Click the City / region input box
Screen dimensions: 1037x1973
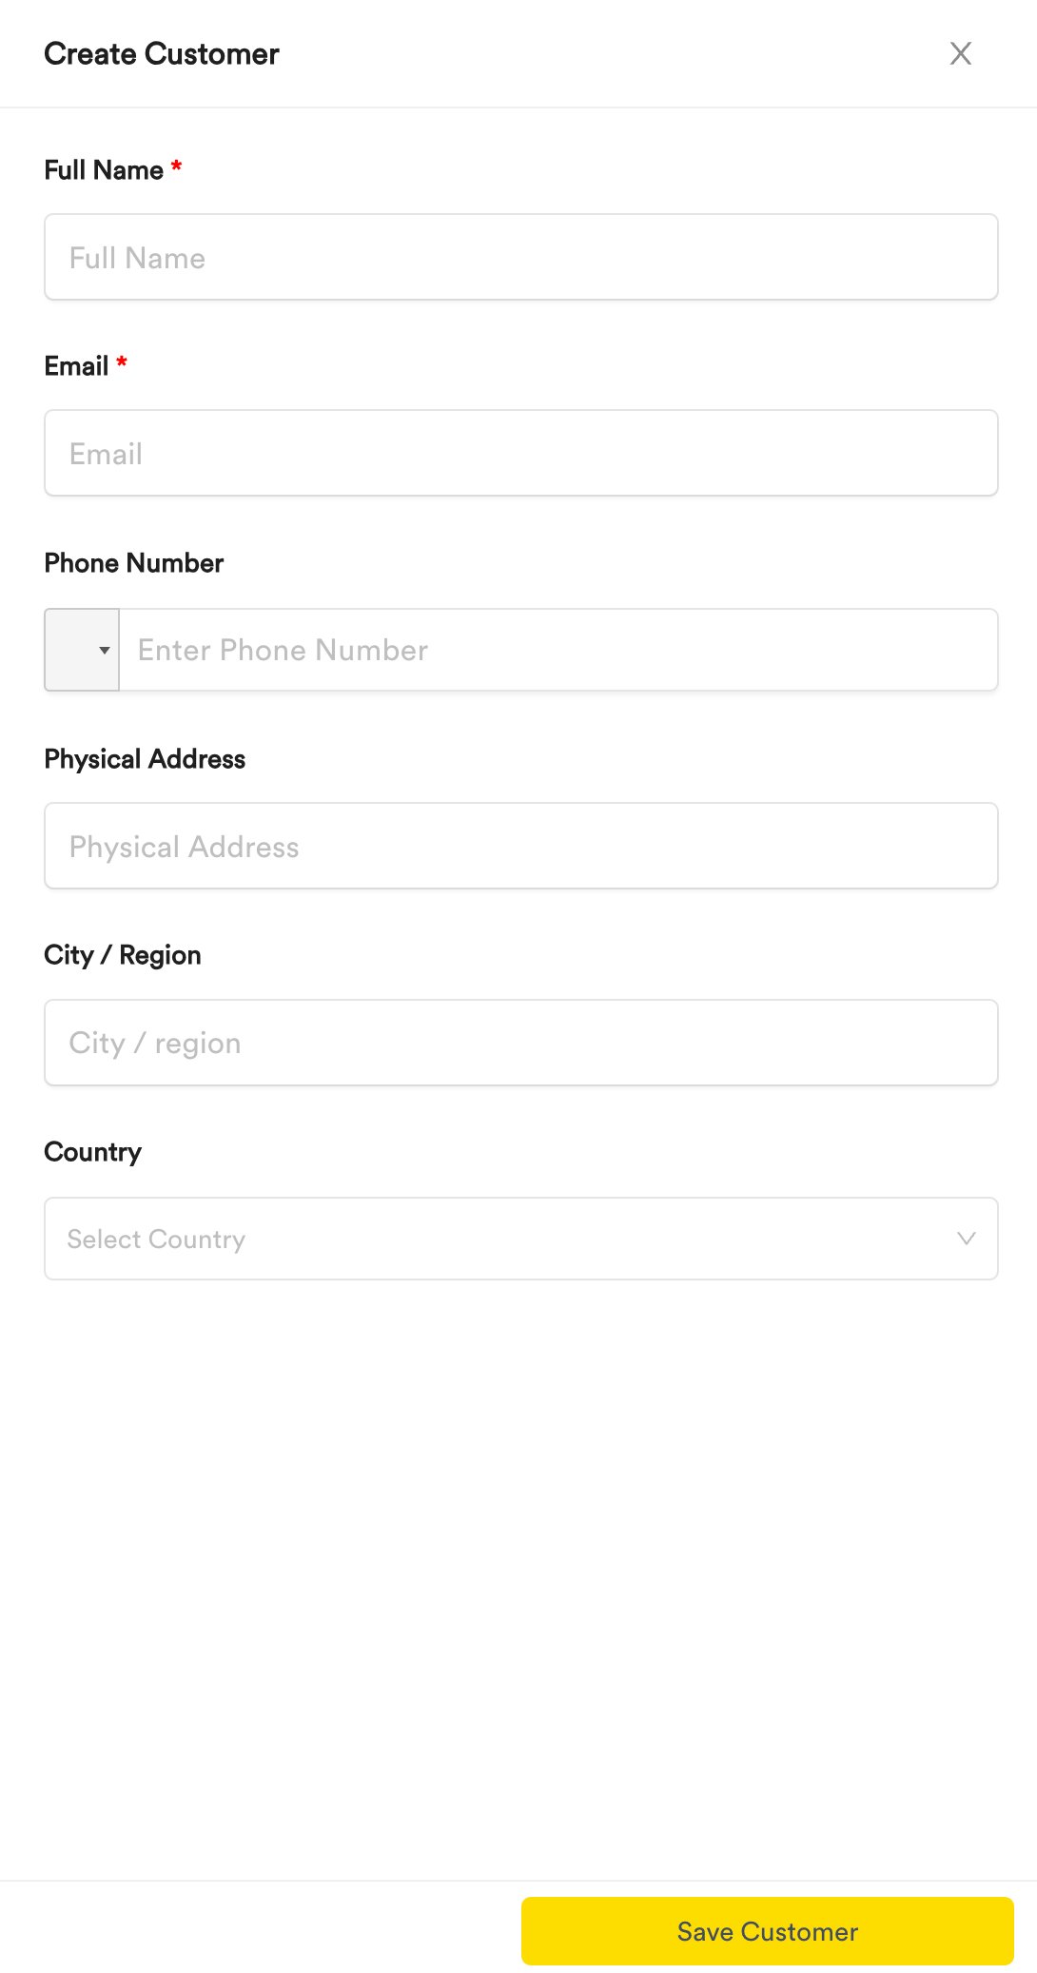[521, 1043]
